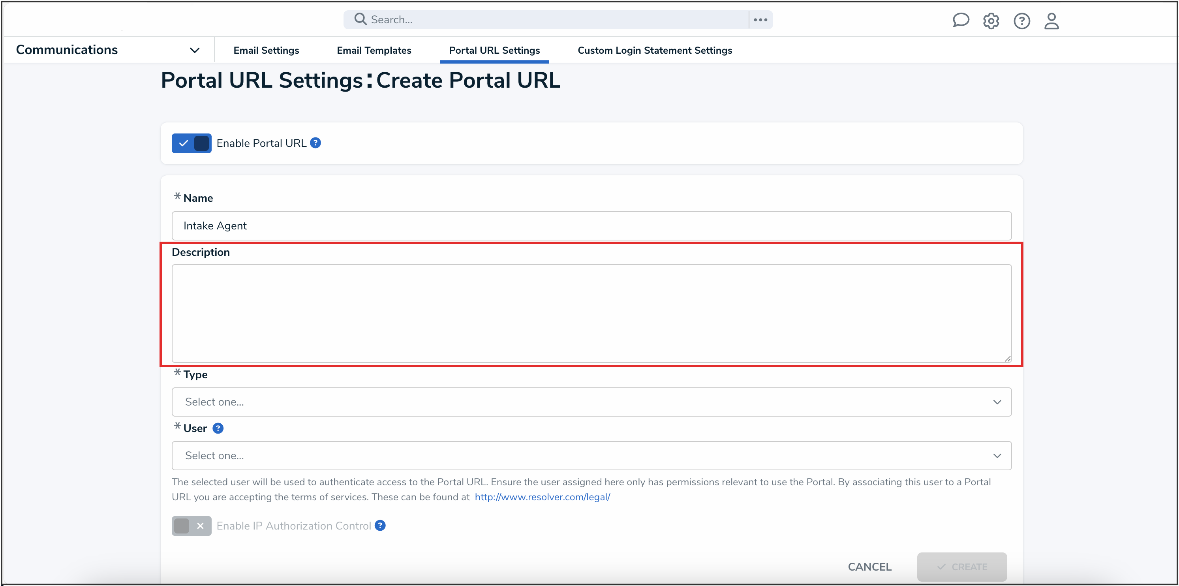Open the User select dropdown
This screenshot has width=1179, height=586.
tap(591, 456)
